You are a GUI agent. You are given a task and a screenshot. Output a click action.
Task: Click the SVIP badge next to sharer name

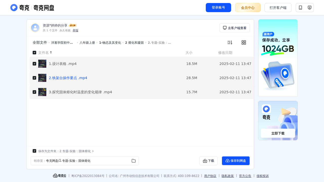tap(73, 25)
